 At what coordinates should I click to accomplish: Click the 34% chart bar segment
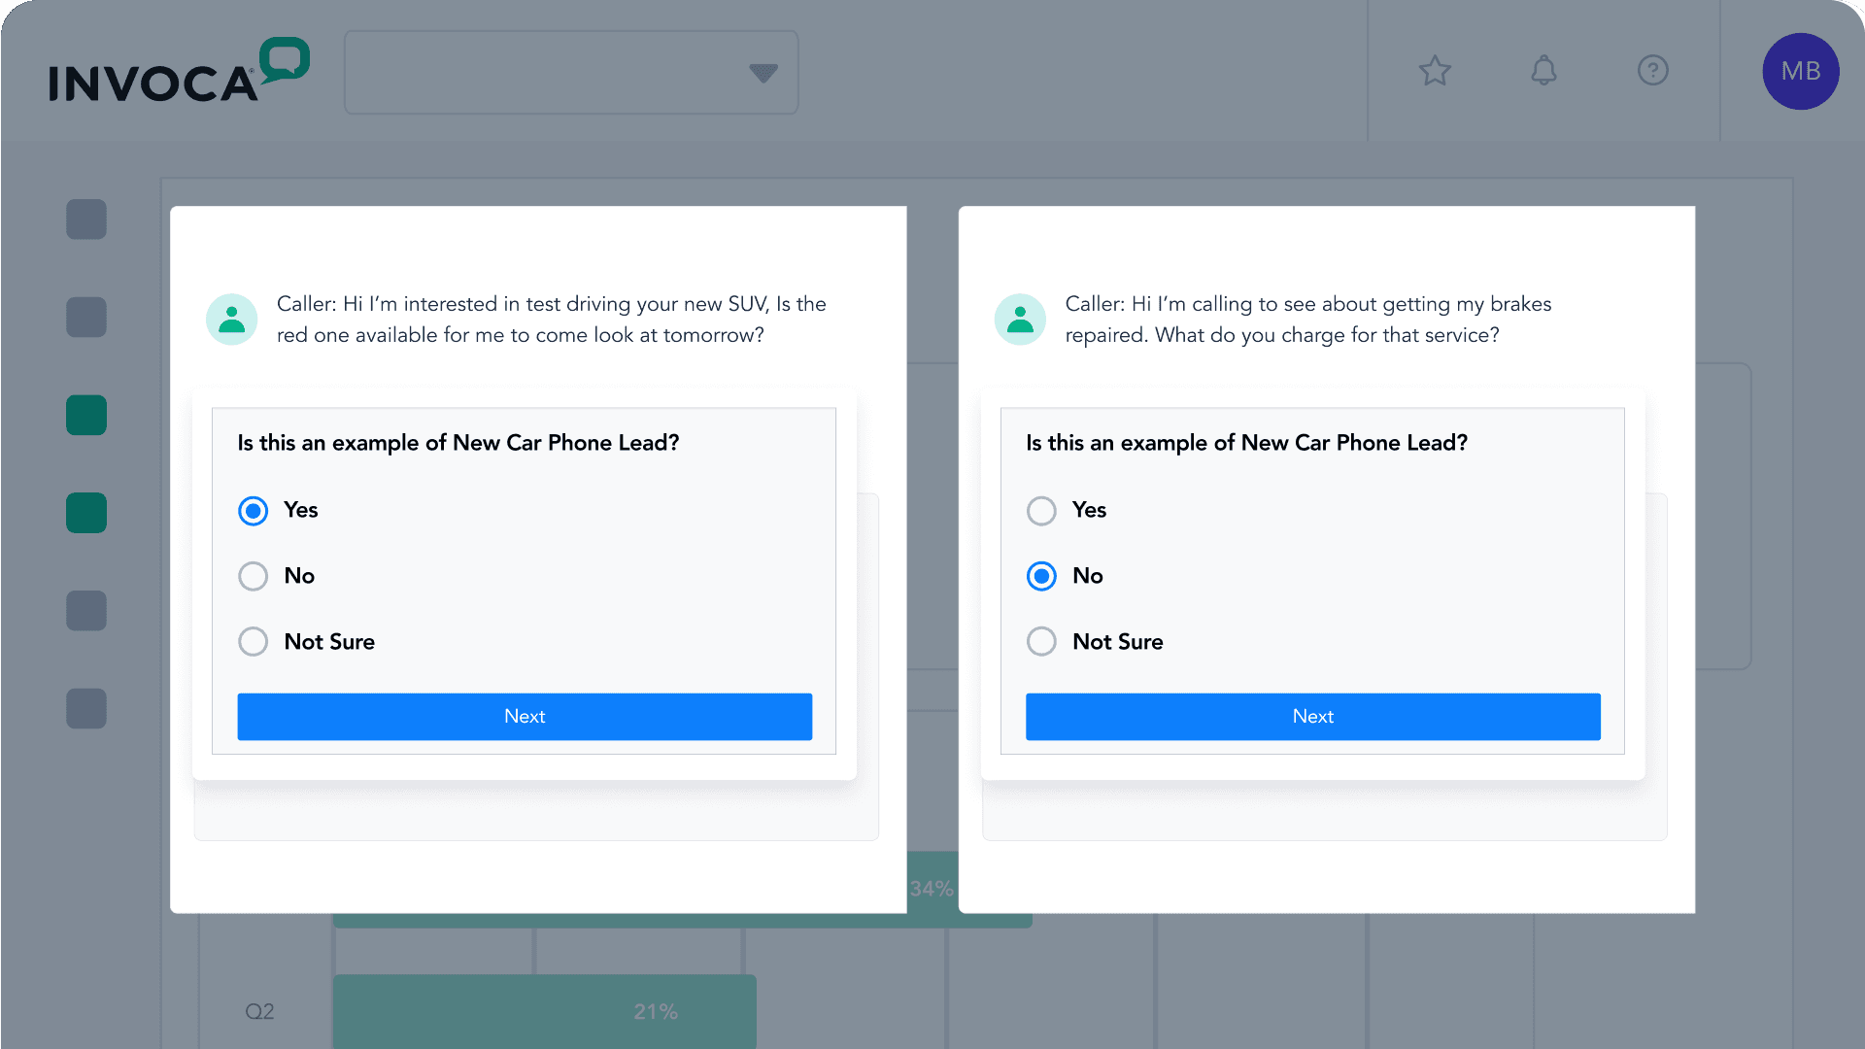pyautogui.click(x=930, y=887)
